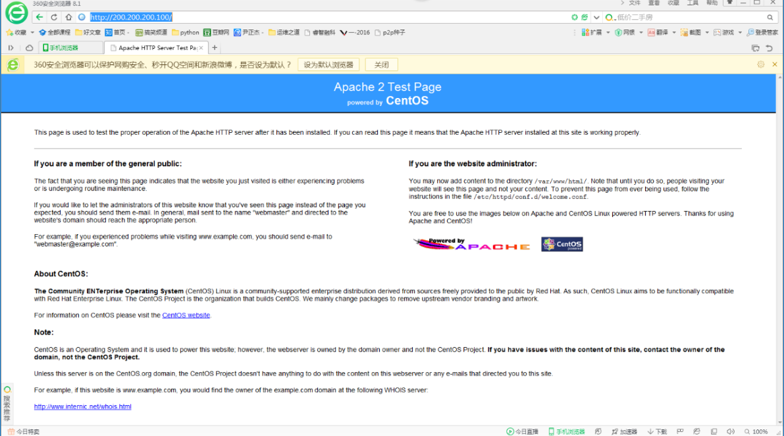Open 加速器 accelerator in status bar

coord(624,431)
